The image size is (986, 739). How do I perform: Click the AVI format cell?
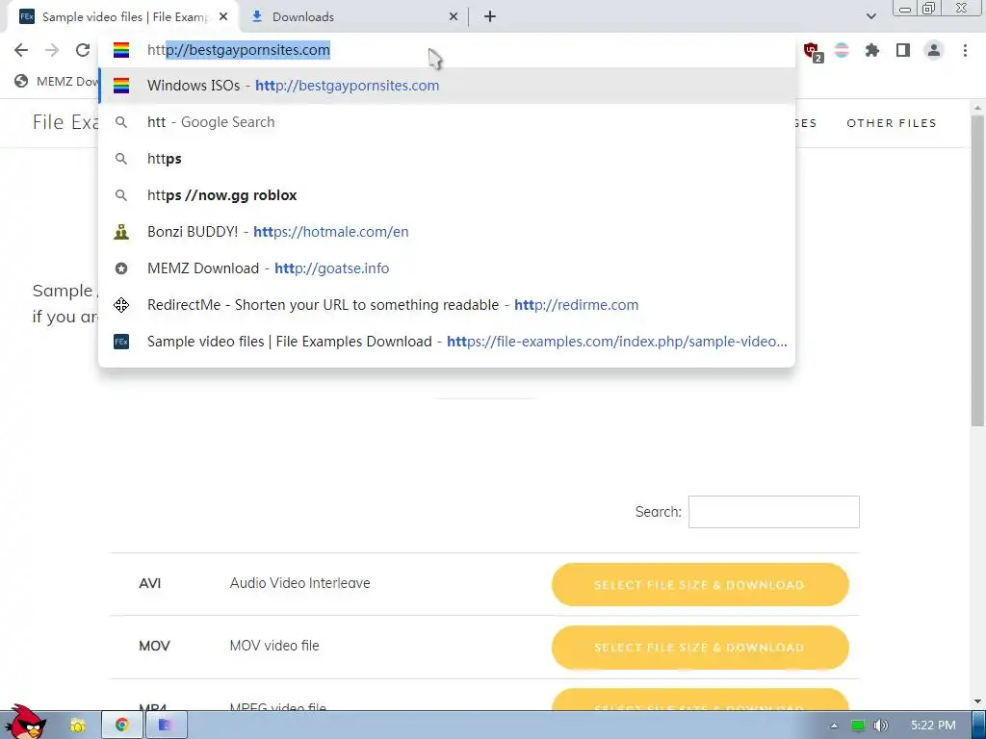point(149,583)
